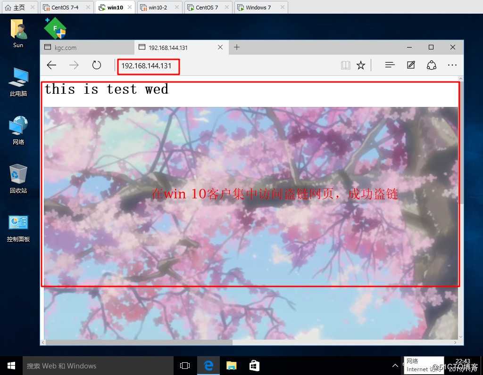
Task: Open Edge More actions ellipsis menu
Action: [x=452, y=65]
